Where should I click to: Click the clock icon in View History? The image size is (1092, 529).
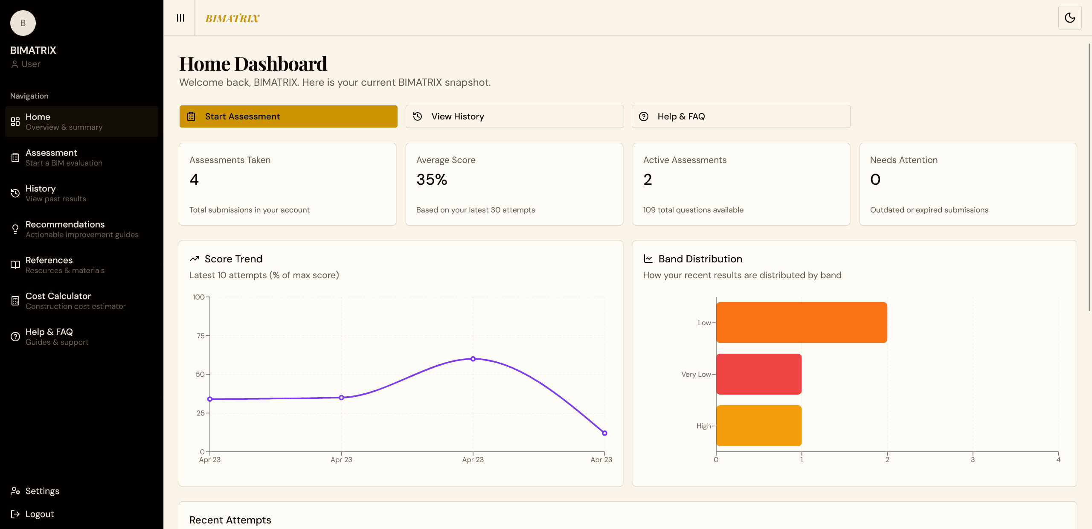pyautogui.click(x=418, y=116)
